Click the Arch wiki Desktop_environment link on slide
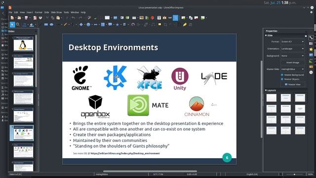Screen dimensions: 316x178 point(125,153)
